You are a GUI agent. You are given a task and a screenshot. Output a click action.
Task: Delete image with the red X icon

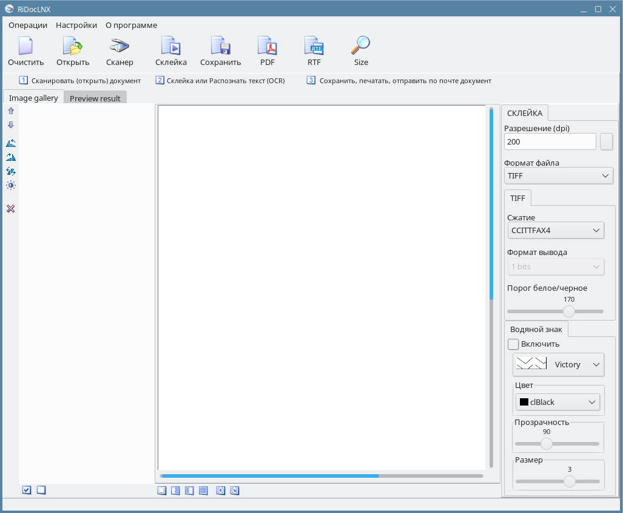click(x=11, y=209)
